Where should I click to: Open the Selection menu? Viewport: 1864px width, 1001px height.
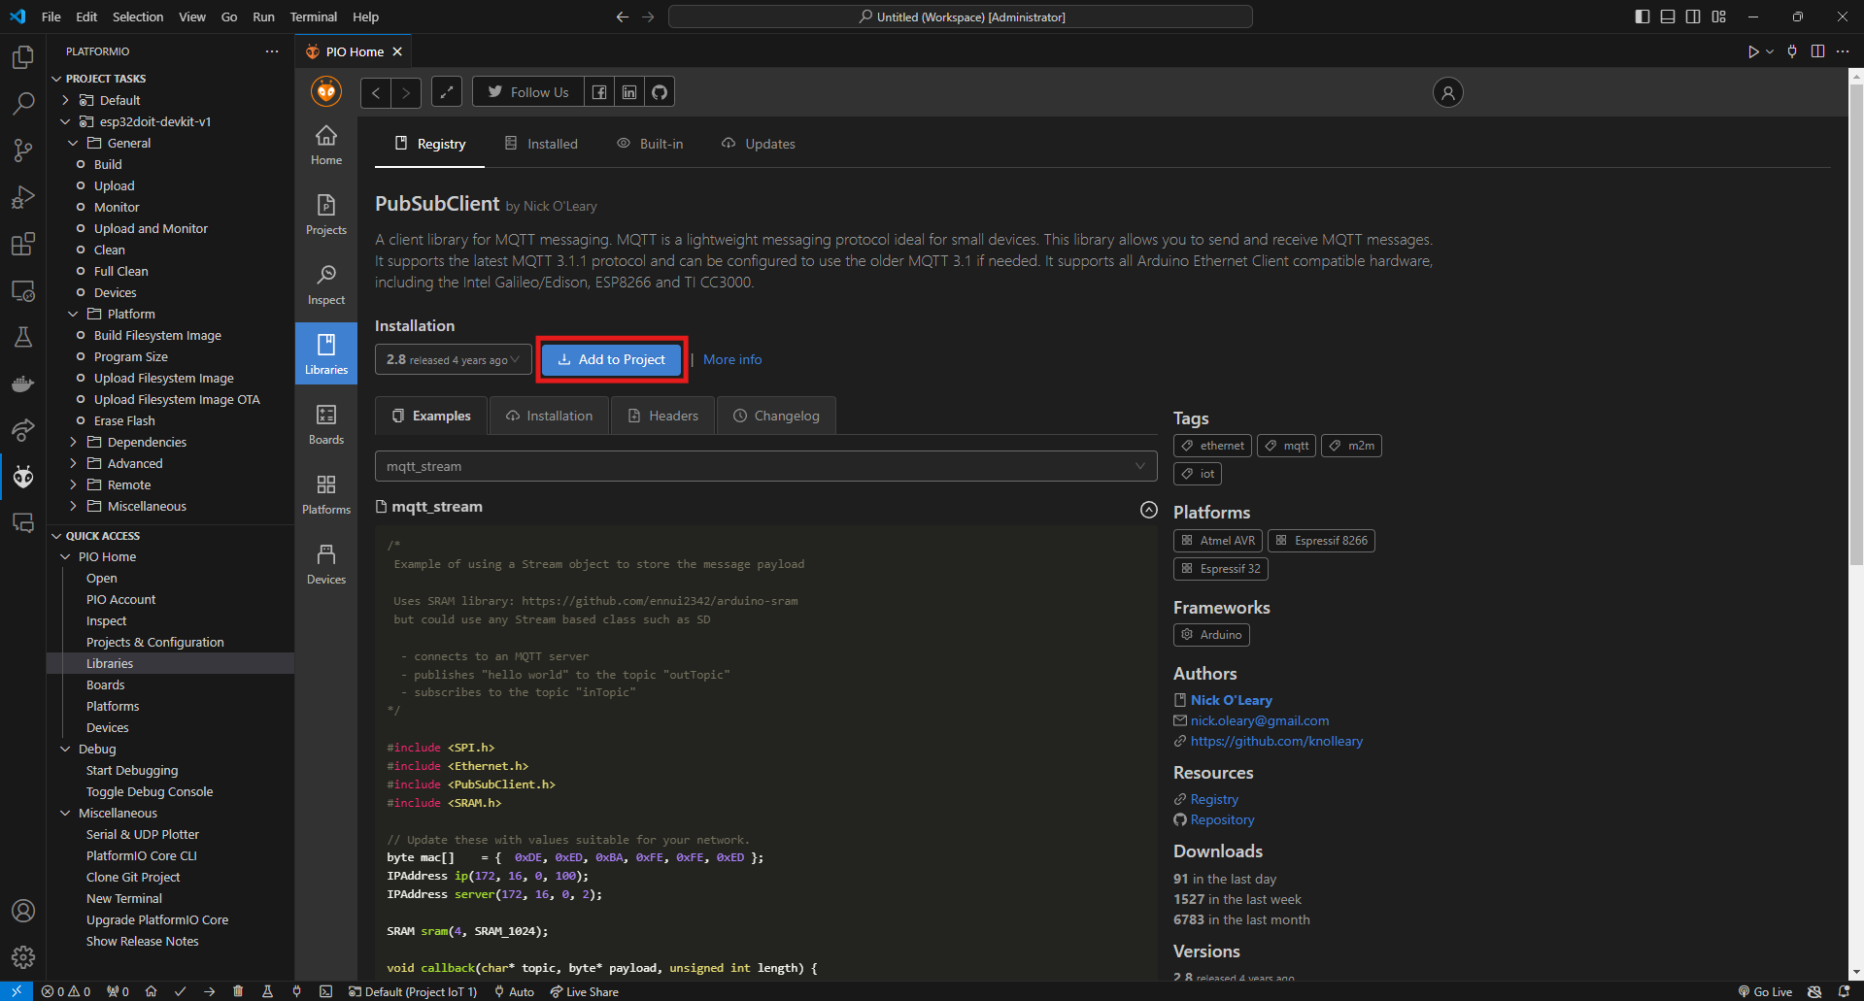click(x=138, y=17)
